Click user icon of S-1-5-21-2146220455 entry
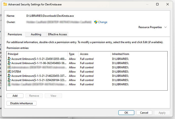 9,76
